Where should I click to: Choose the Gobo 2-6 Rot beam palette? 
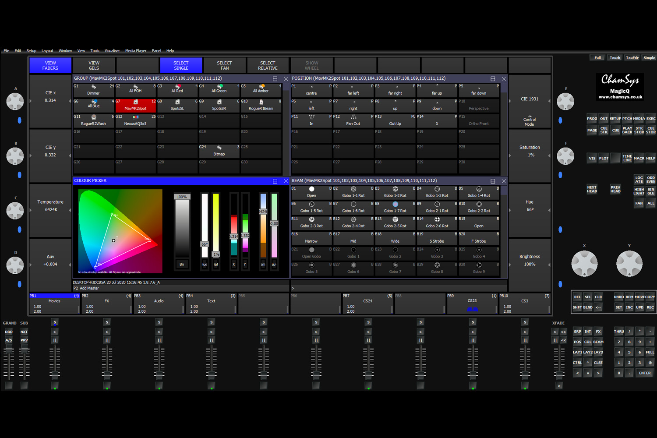pos(437,223)
